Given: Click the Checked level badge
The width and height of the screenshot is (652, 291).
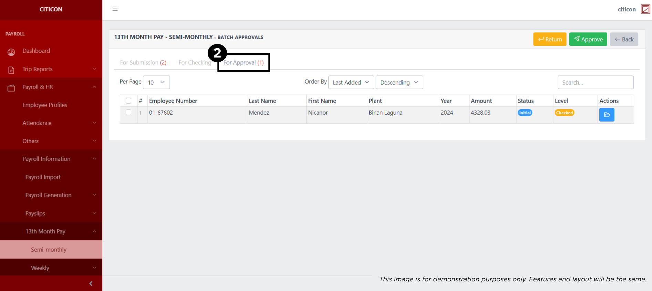Looking at the screenshot, I should coord(564,113).
